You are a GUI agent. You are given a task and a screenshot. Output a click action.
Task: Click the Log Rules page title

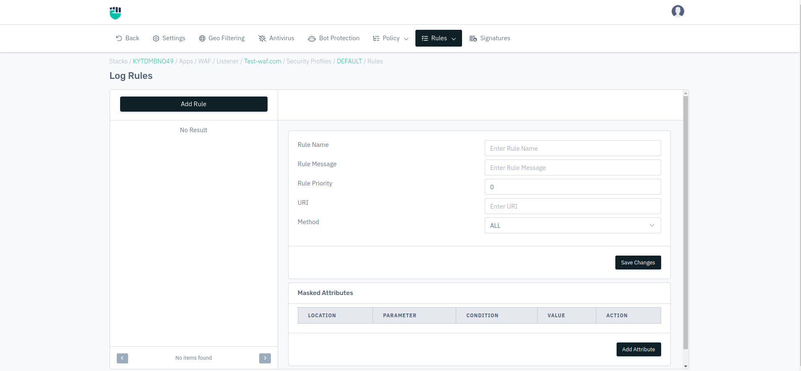[131, 76]
